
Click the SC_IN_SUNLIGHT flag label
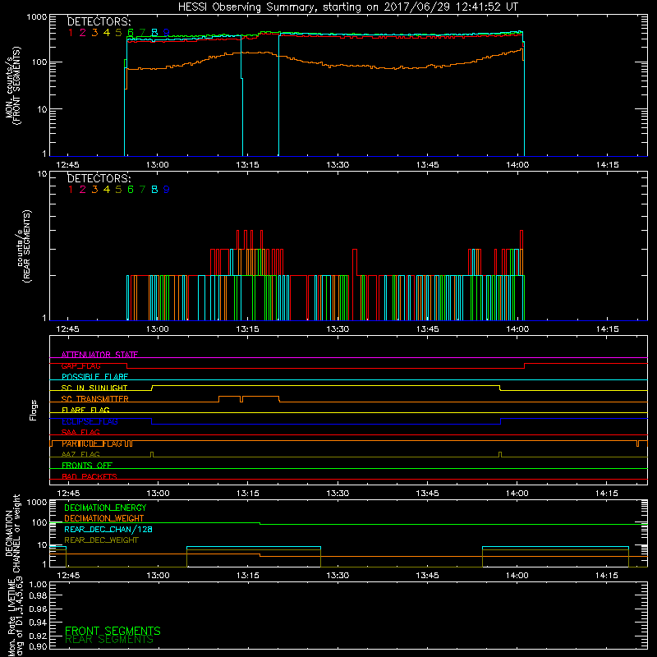94,388
